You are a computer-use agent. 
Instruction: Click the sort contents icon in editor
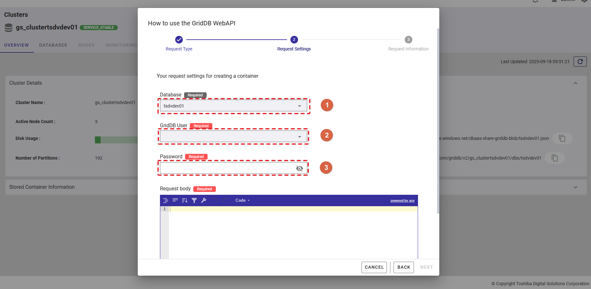click(x=184, y=200)
